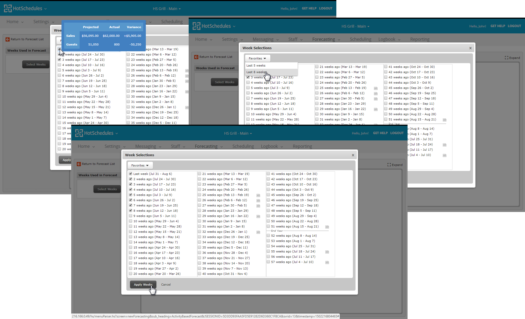Viewport: 525px width, 319px height.
Task: Open note icon for 29 weeks ago, front window
Action: click(258, 216)
